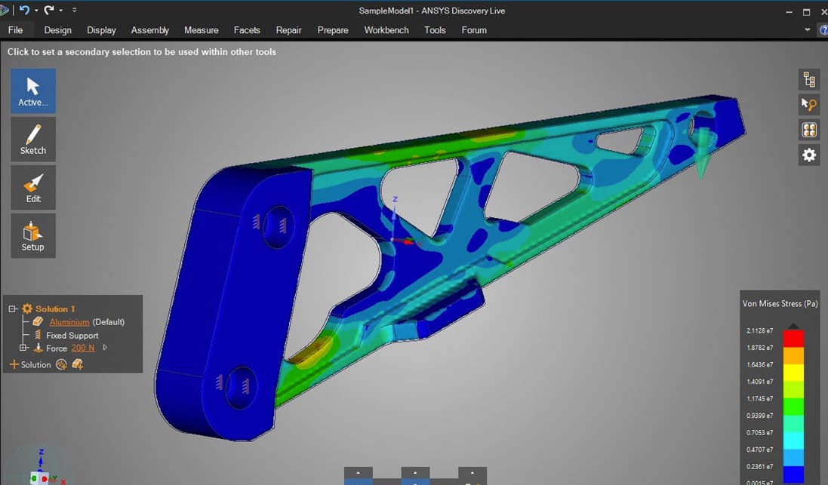
Task: Open the Forum tab
Action: [474, 30]
